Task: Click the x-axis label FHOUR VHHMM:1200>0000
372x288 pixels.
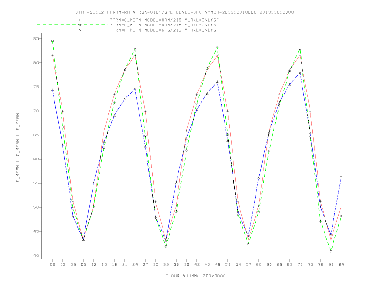Action: click(x=195, y=276)
